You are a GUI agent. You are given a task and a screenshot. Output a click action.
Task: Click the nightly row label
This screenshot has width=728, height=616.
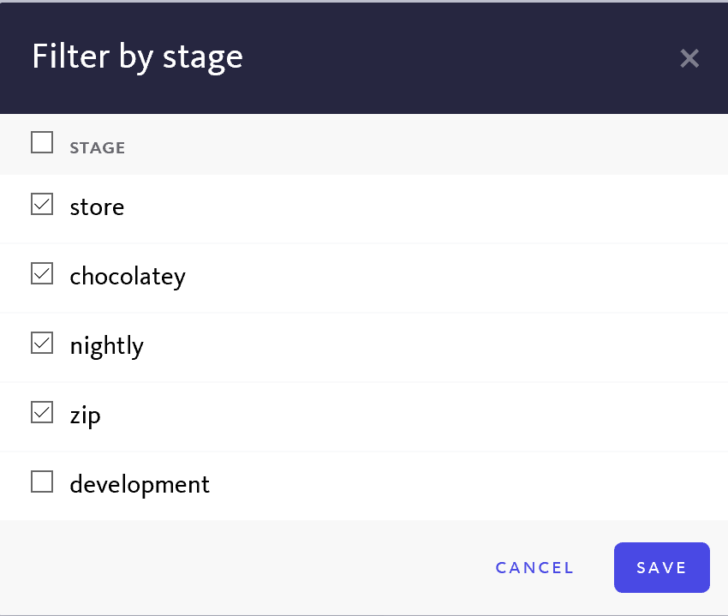pyautogui.click(x=106, y=345)
